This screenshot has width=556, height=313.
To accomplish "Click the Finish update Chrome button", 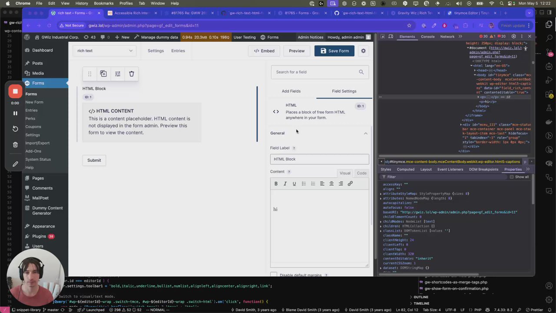I will (x=513, y=26).
